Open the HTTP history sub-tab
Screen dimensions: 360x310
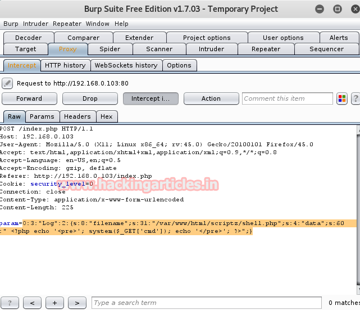65,65
